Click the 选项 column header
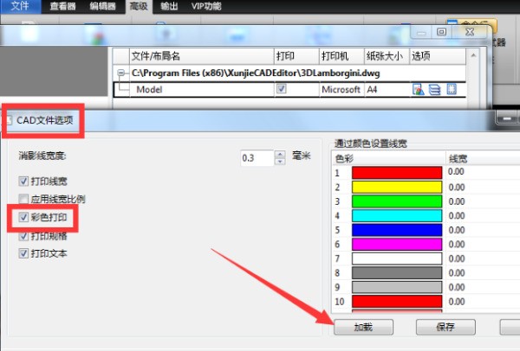Screen dimensions: 520x351 (438, 56)
